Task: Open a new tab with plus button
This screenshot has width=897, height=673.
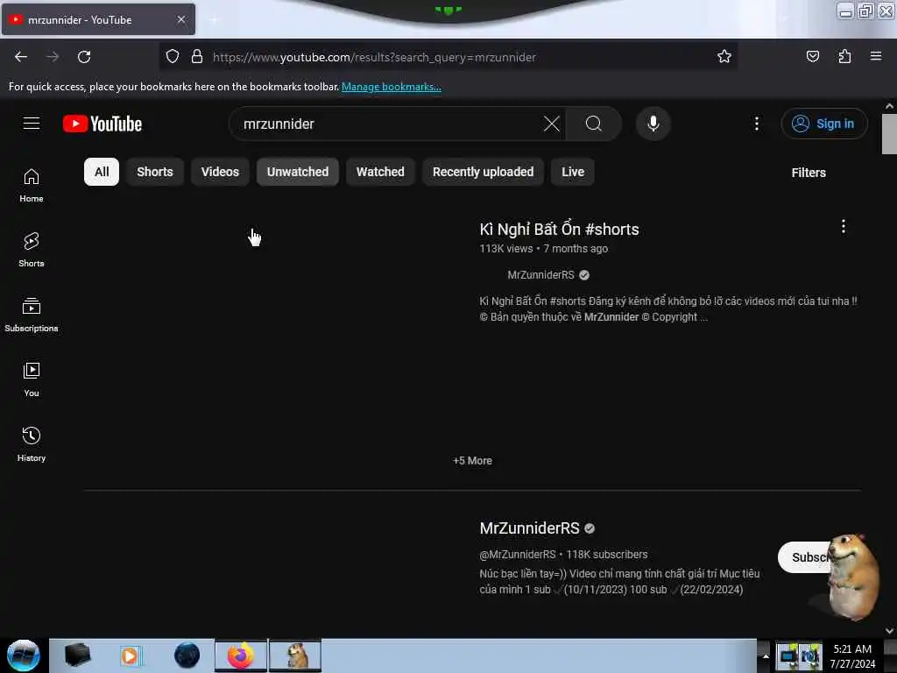Action: [214, 20]
